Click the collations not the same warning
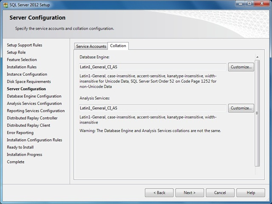The image size is (272, 204). click(150, 131)
